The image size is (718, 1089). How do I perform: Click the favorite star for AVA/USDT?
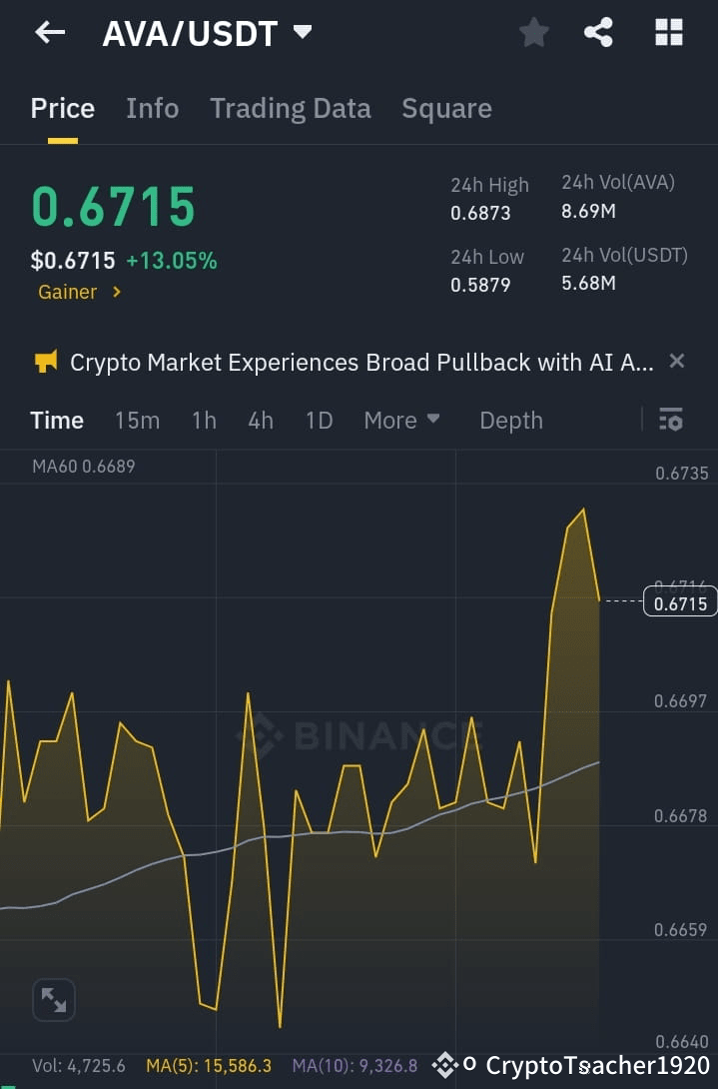click(x=533, y=32)
